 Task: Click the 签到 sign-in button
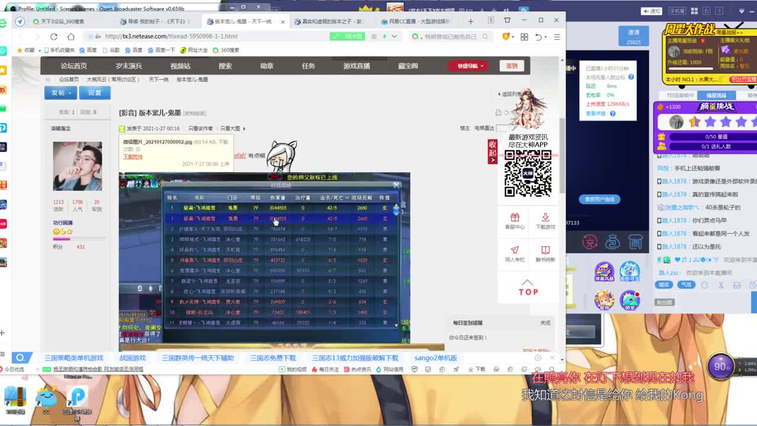512,66
